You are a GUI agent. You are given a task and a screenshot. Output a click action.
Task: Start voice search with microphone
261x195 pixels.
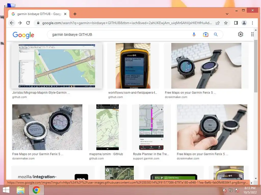pos(194,35)
